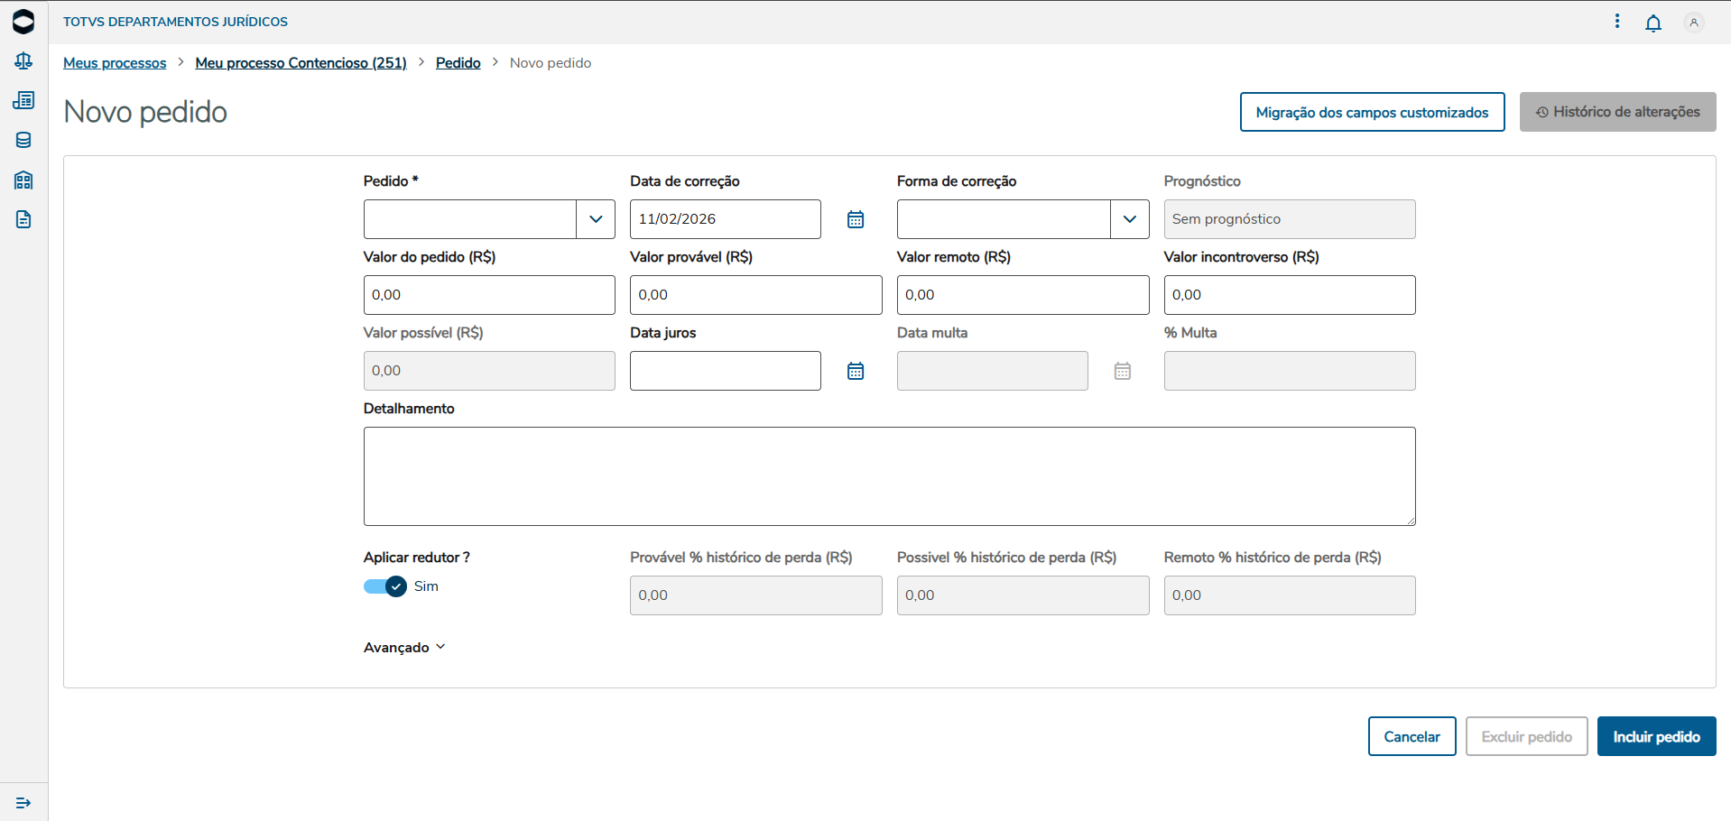Click Migração dos campos customizados button
Screen dimensions: 1731x821
1372,112
